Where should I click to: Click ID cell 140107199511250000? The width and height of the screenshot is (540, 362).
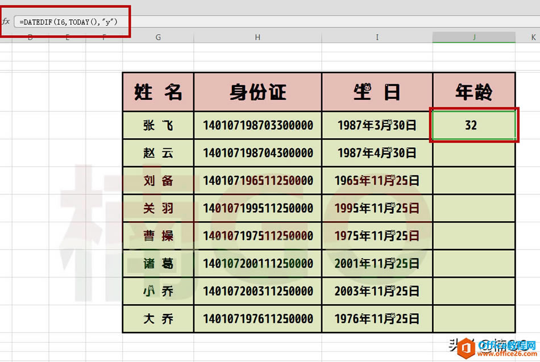point(257,209)
